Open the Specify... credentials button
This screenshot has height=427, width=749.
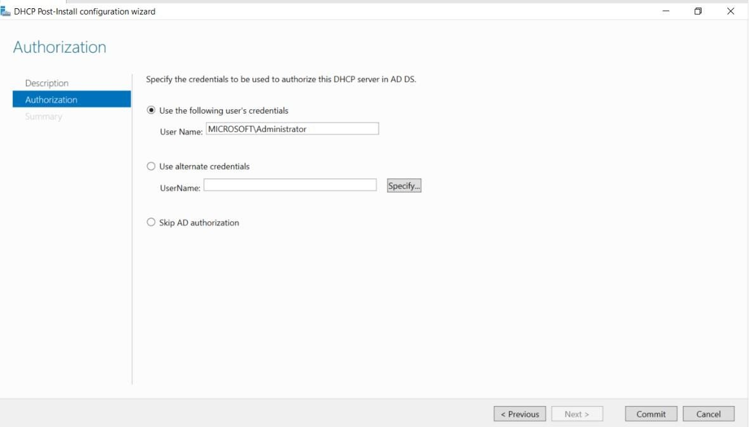[x=404, y=186]
